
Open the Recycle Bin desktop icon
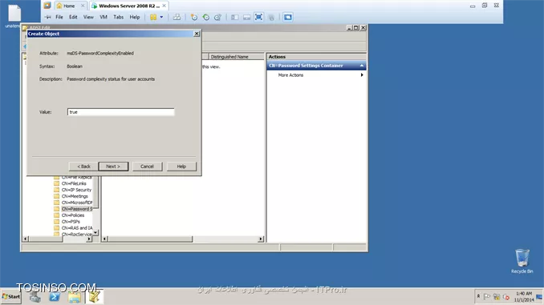(x=522, y=261)
